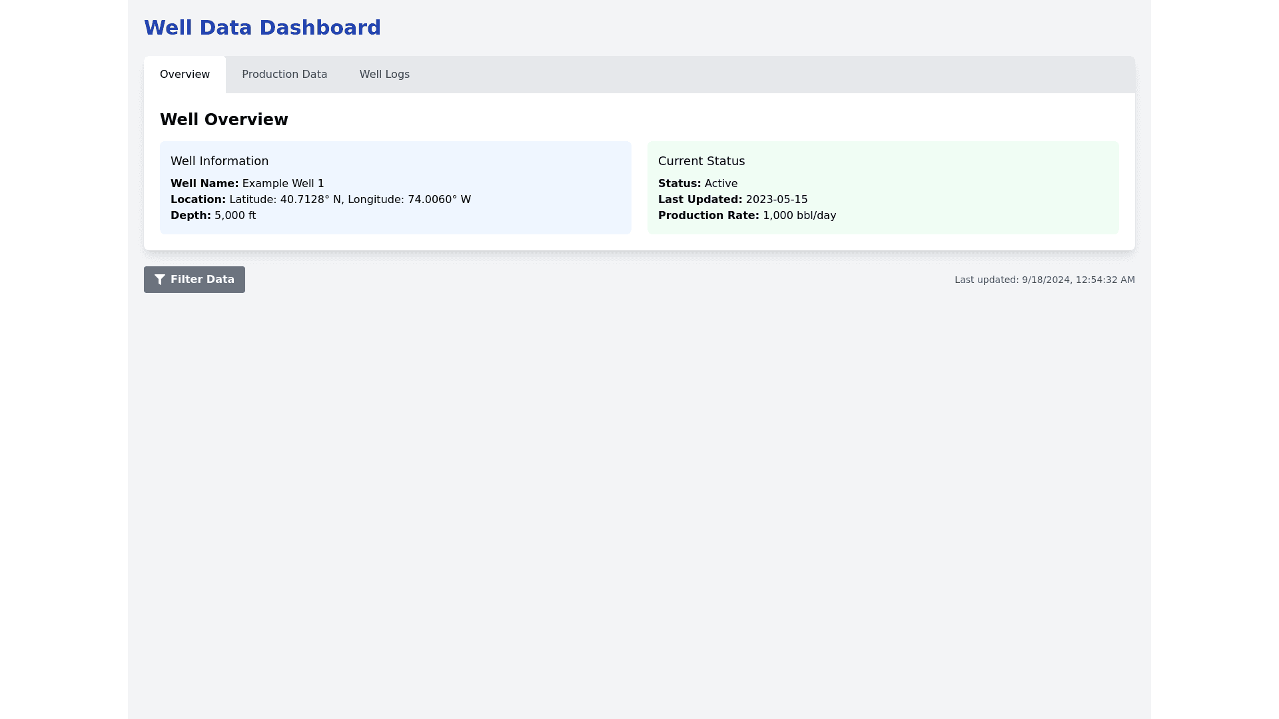Image resolution: width=1279 pixels, height=719 pixels.
Task: Switch to the Production Data tab
Action: [x=284, y=75]
